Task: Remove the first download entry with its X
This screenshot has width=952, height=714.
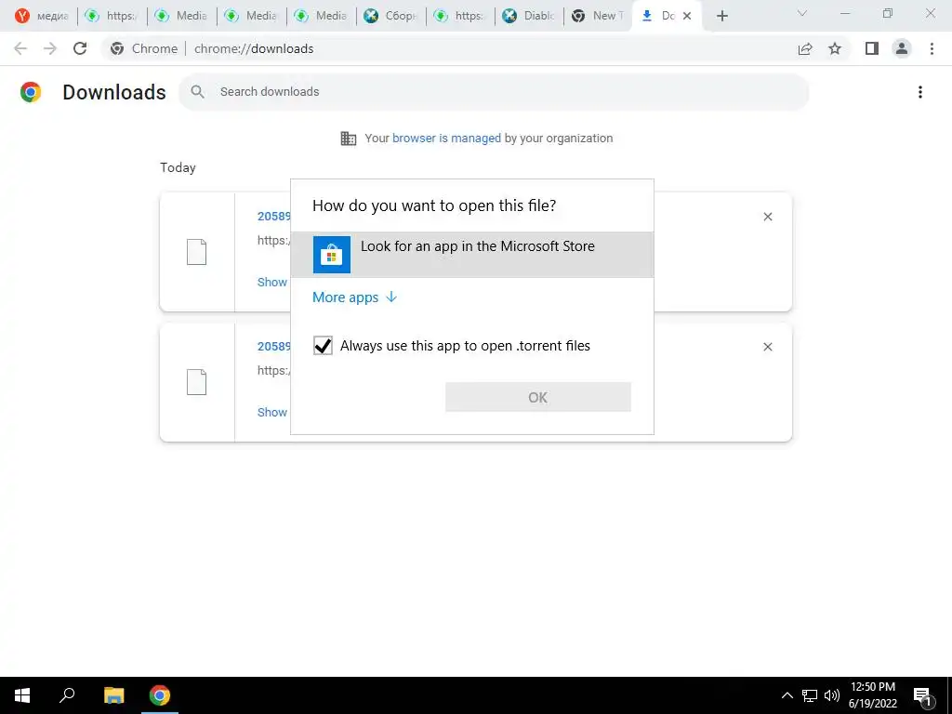Action: (x=767, y=217)
